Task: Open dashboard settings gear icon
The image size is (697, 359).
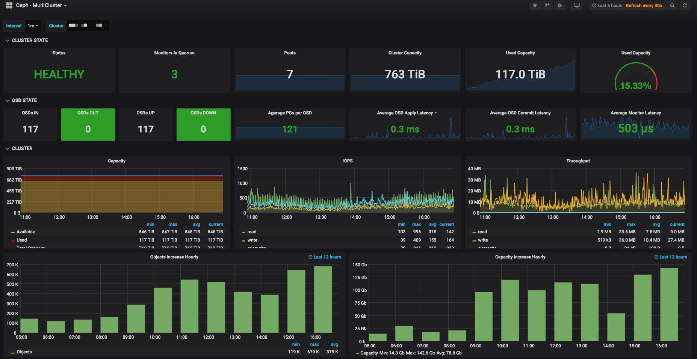Action: coord(560,6)
